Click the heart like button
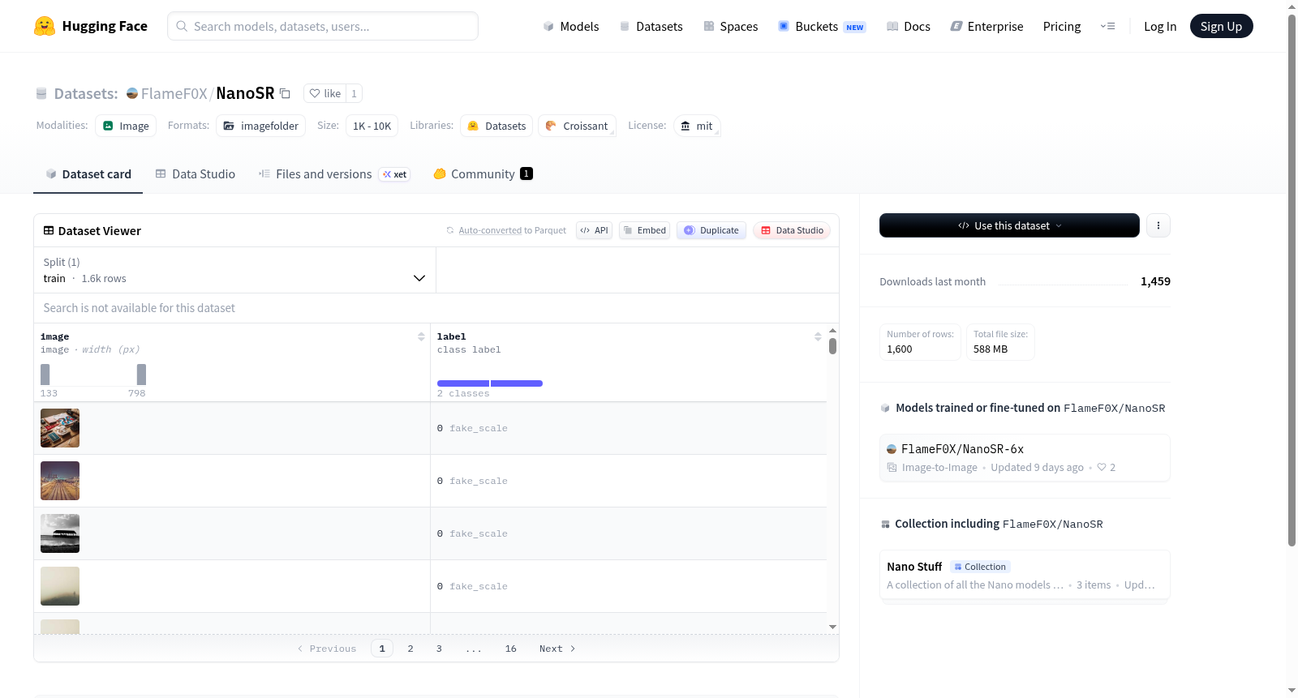The height and width of the screenshot is (698, 1298). pyautogui.click(x=324, y=93)
